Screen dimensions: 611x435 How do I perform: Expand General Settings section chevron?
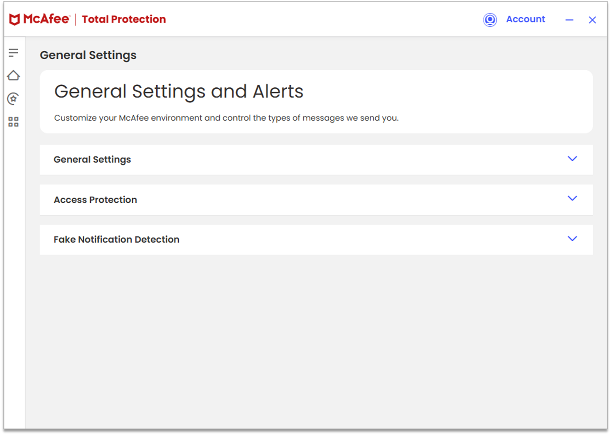coord(572,159)
